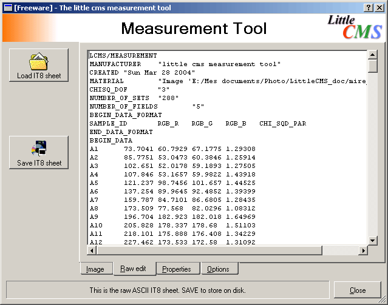The height and width of the screenshot is (305, 388).
Task: Place cursor on LCMS/MEASUREMENT line
Action: (x=123, y=56)
